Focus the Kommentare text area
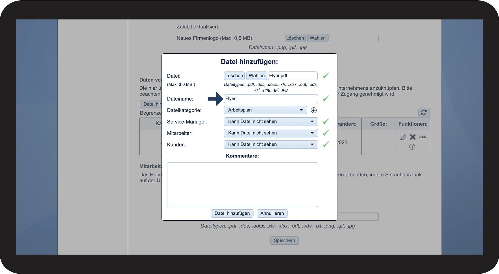The image size is (499, 274). point(242,185)
